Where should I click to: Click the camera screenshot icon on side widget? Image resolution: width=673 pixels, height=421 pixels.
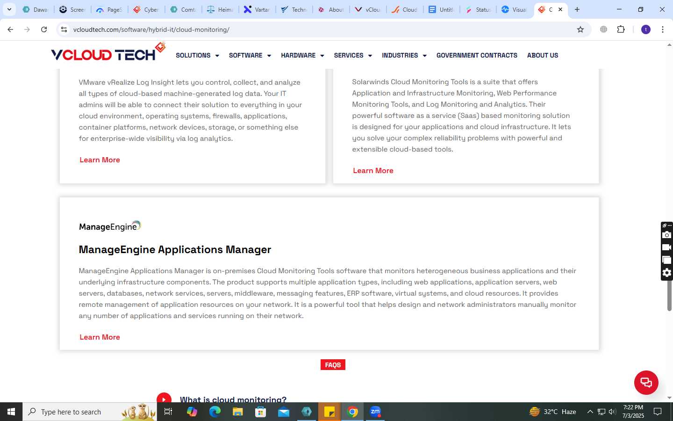[667, 235]
